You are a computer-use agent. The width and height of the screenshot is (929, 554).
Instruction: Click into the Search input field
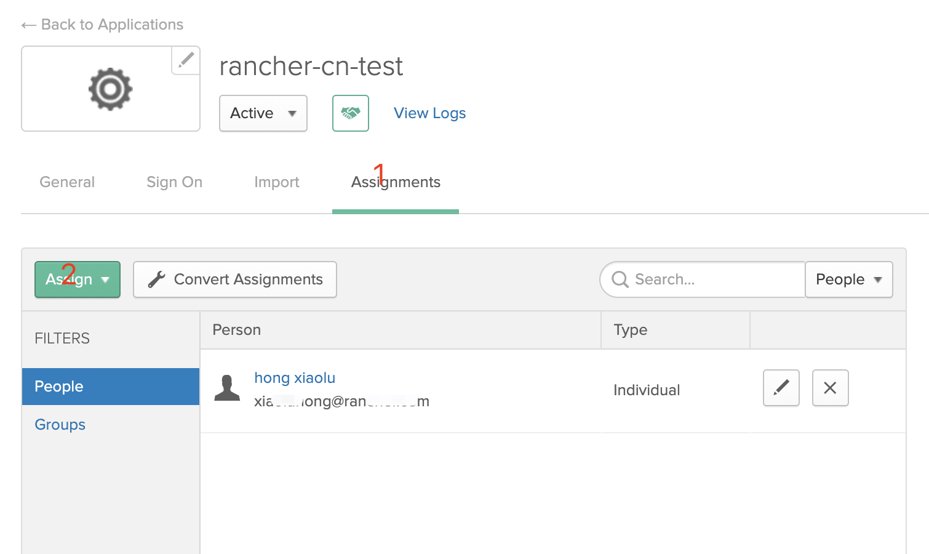click(714, 279)
